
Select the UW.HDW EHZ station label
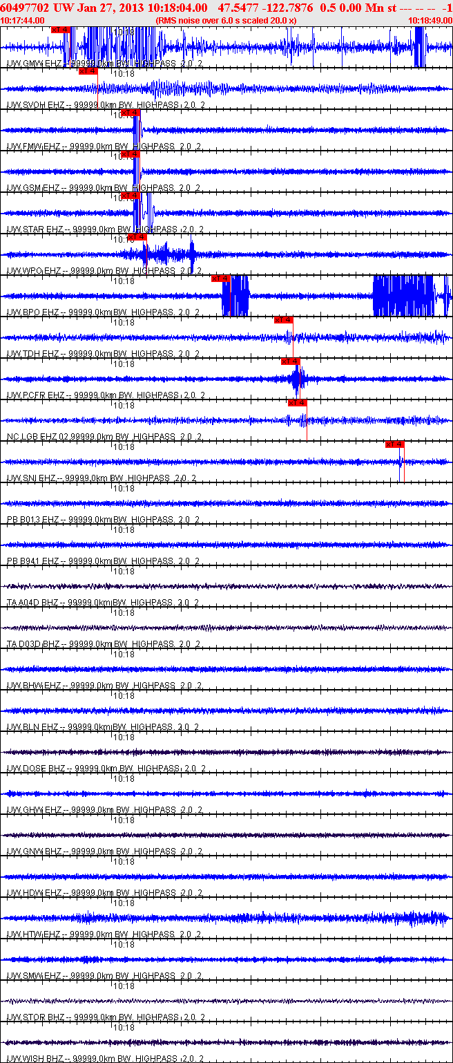tap(104, 892)
